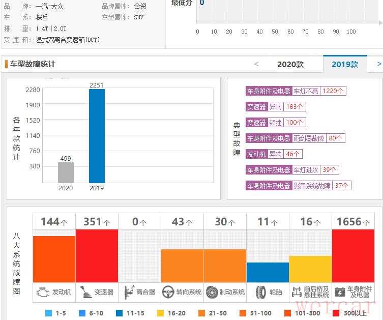Screen dimensions: 383x320
Task: Go to next model year with right arrow
Action: click(378, 64)
